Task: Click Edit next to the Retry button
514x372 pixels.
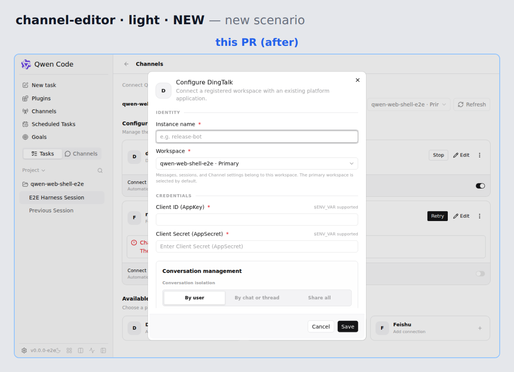Action: [461, 216]
